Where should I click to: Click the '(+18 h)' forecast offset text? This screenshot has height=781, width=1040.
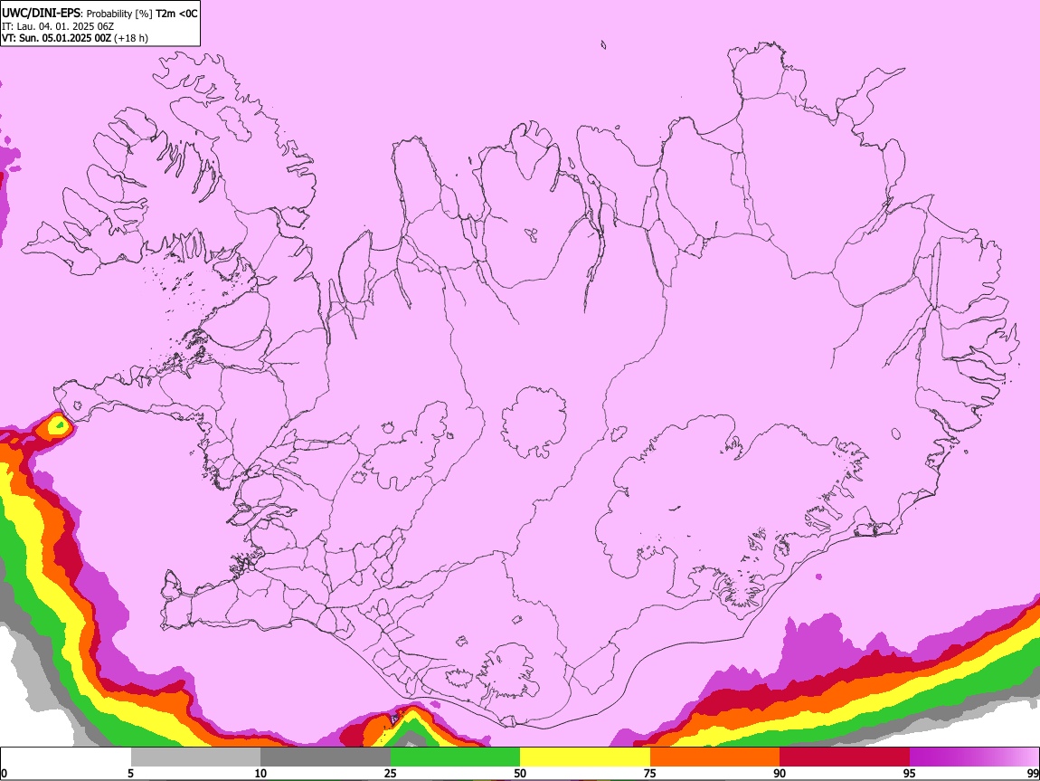tap(130, 38)
